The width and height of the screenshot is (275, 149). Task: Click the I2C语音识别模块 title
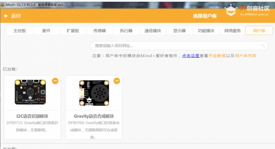tap(32, 116)
